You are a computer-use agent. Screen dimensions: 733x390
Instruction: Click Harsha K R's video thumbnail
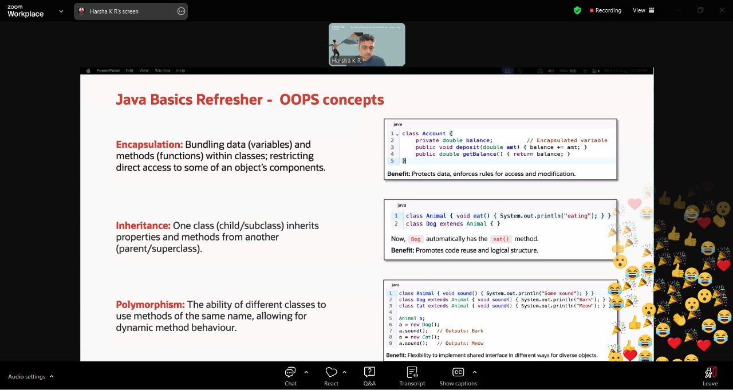pos(366,44)
